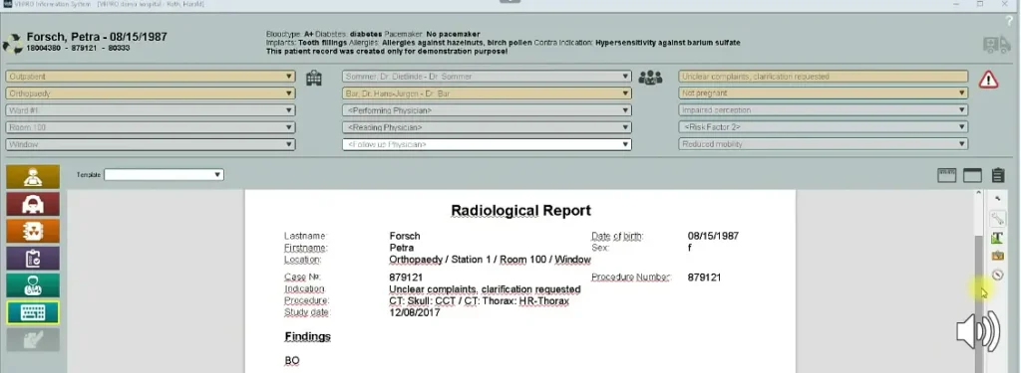
Task: Click the Firstname value Petra in the report
Action: [401, 248]
